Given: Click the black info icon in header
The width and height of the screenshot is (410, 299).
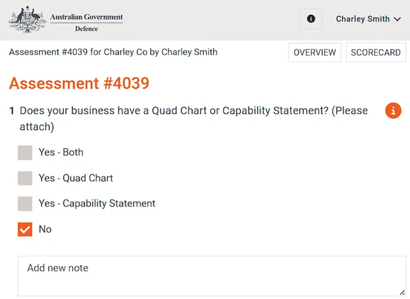Looking at the screenshot, I should coord(311,19).
